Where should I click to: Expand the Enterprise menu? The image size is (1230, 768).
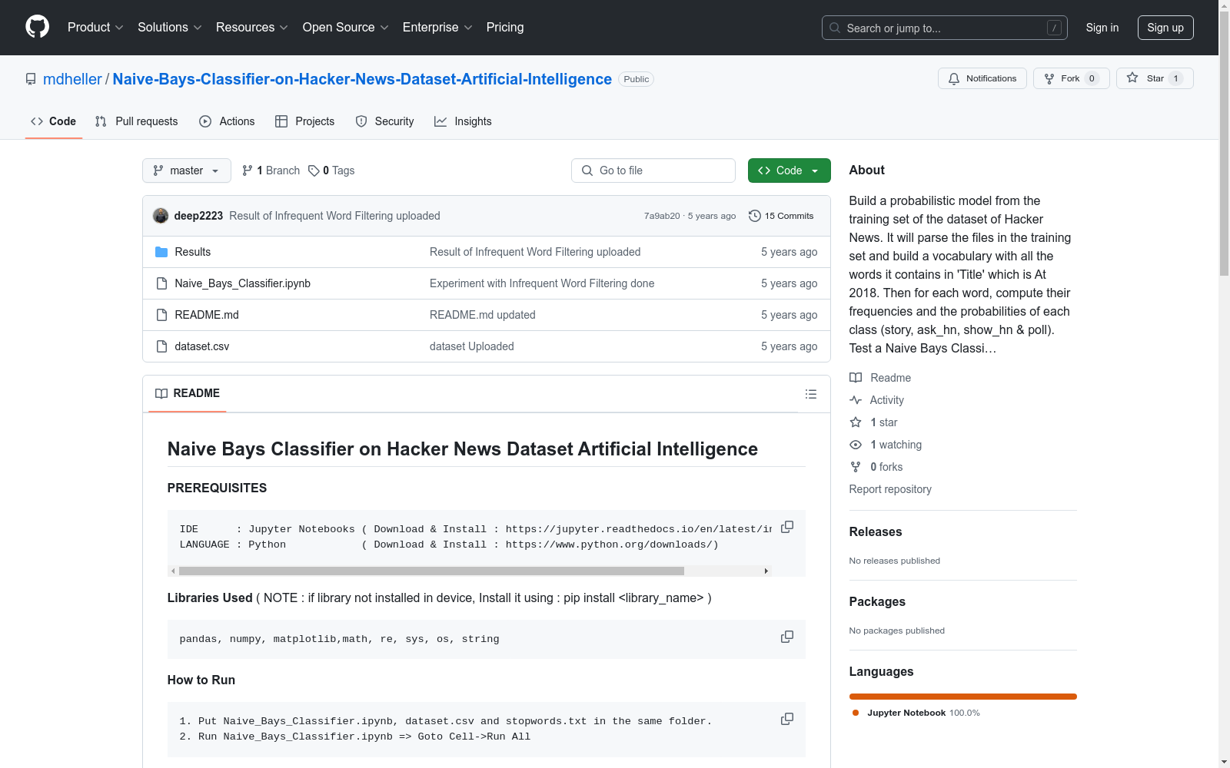pyautogui.click(x=437, y=27)
